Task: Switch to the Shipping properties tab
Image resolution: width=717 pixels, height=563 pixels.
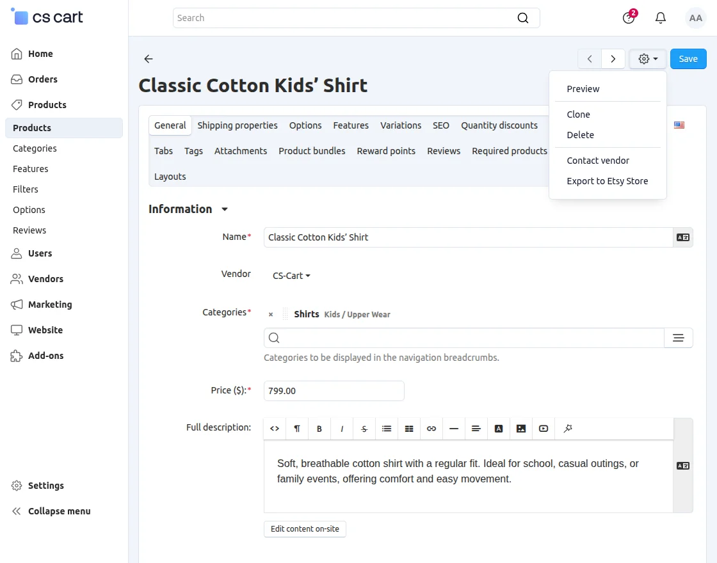Action: [238, 125]
